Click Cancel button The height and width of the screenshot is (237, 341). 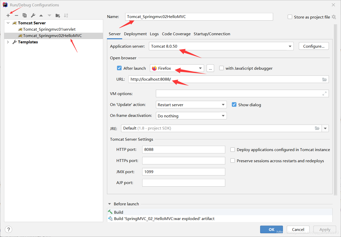298,229
